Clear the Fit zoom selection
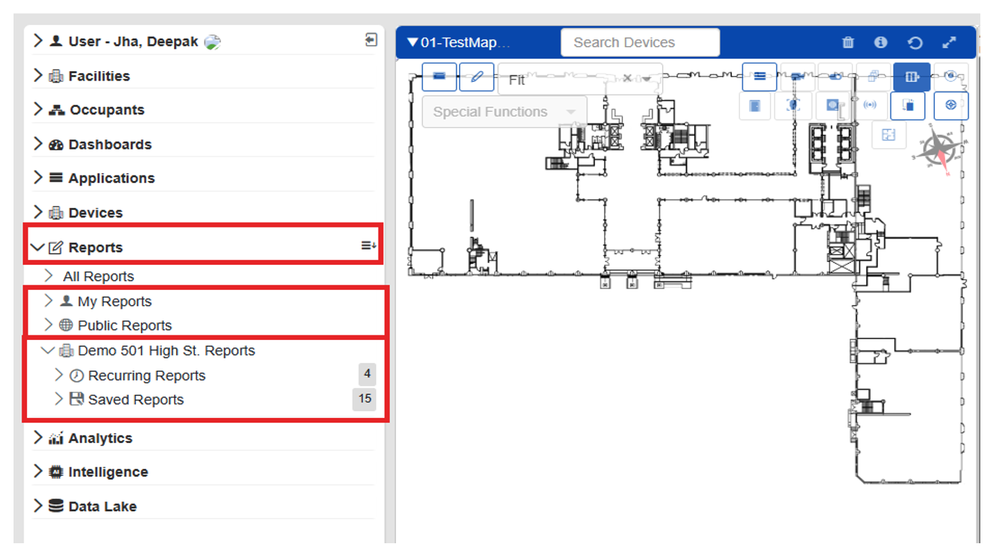This screenshot has height=550, width=1002. [x=627, y=79]
